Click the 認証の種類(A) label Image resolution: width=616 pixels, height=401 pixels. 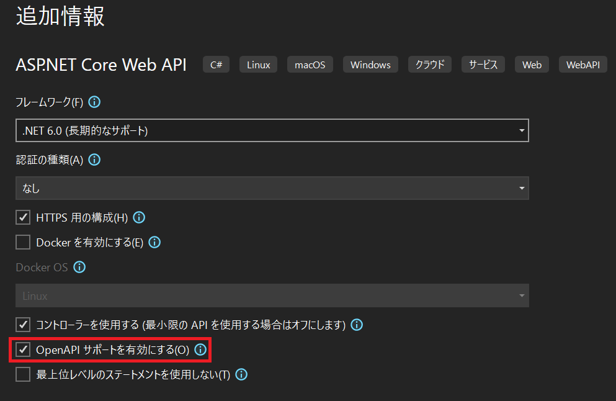50,160
